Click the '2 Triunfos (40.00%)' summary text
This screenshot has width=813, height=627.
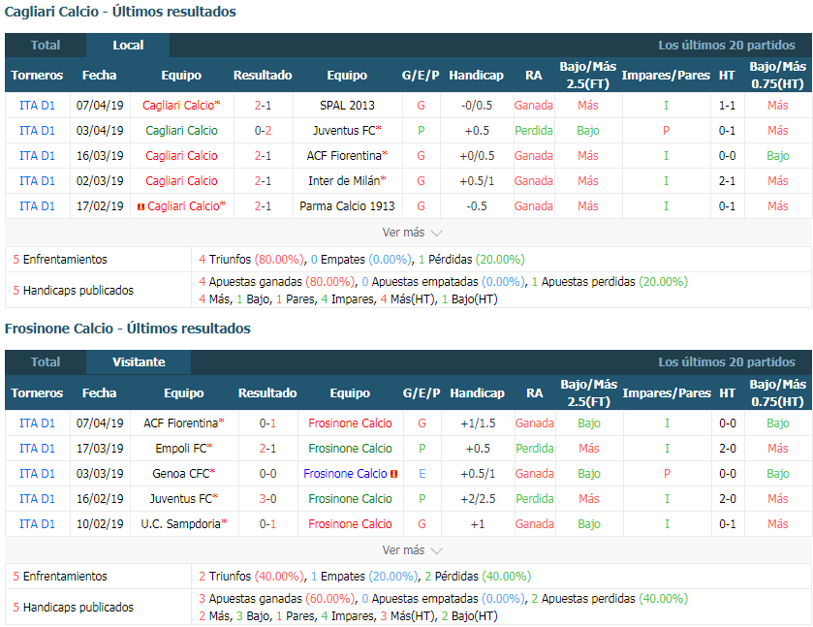point(252,577)
